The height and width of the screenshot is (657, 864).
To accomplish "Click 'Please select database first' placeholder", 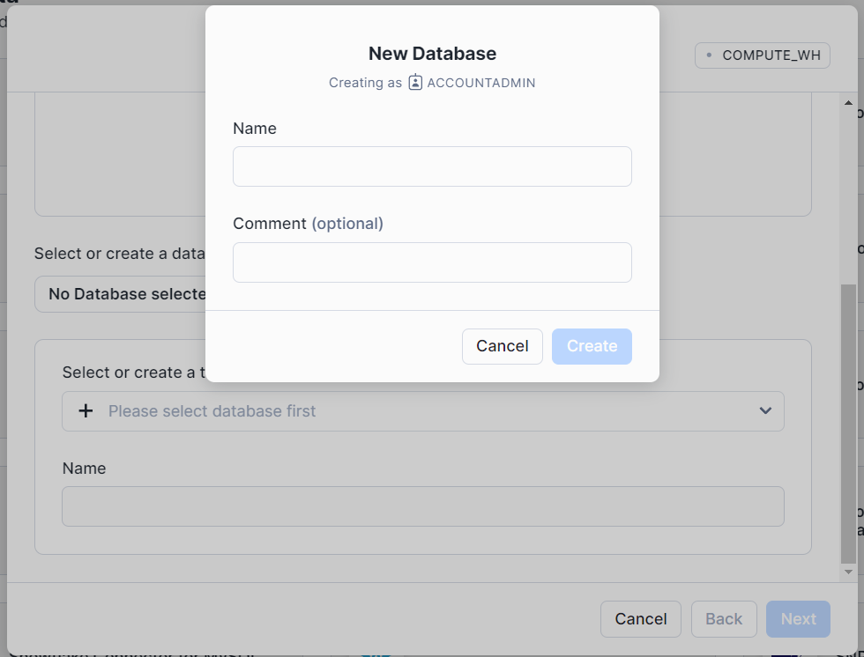I will coord(212,411).
